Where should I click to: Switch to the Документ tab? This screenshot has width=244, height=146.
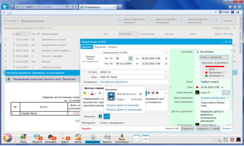pos(87,47)
